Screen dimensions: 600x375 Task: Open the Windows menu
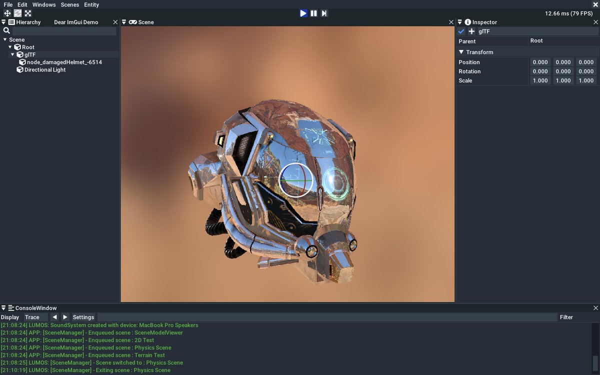pyautogui.click(x=44, y=4)
